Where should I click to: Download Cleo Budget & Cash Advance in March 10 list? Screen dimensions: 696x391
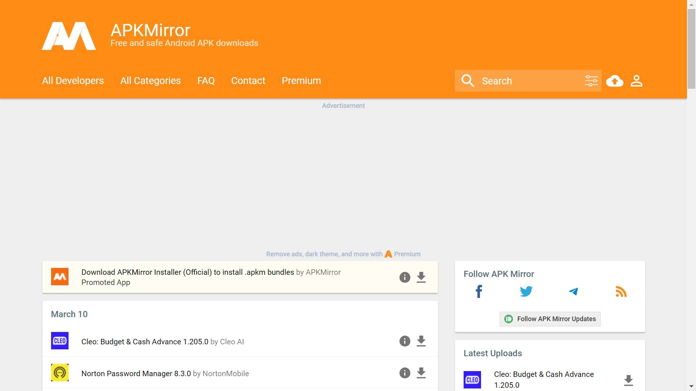point(421,341)
